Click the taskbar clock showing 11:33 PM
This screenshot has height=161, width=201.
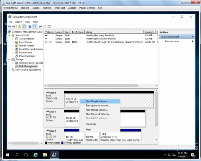click(183, 155)
